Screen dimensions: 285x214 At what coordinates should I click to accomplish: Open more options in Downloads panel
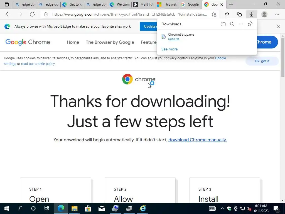(241, 24)
